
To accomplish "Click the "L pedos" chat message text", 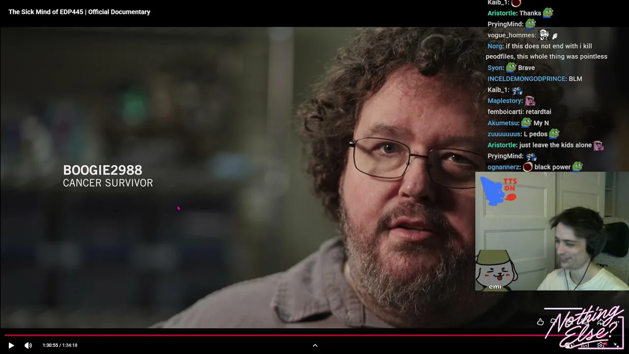I will coord(536,134).
